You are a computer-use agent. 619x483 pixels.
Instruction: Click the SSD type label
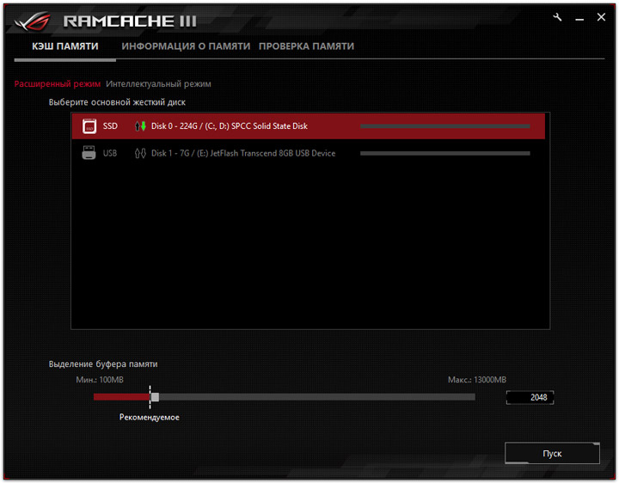pyautogui.click(x=110, y=126)
